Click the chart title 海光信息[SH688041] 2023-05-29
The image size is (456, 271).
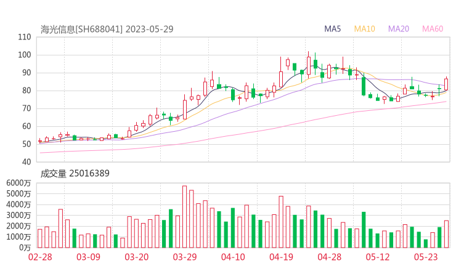(x=107, y=29)
